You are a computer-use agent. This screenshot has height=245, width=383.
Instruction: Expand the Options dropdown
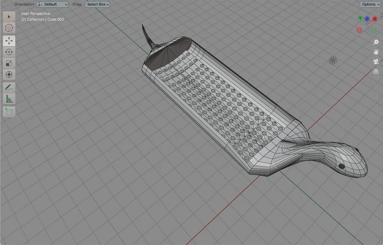click(370, 4)
